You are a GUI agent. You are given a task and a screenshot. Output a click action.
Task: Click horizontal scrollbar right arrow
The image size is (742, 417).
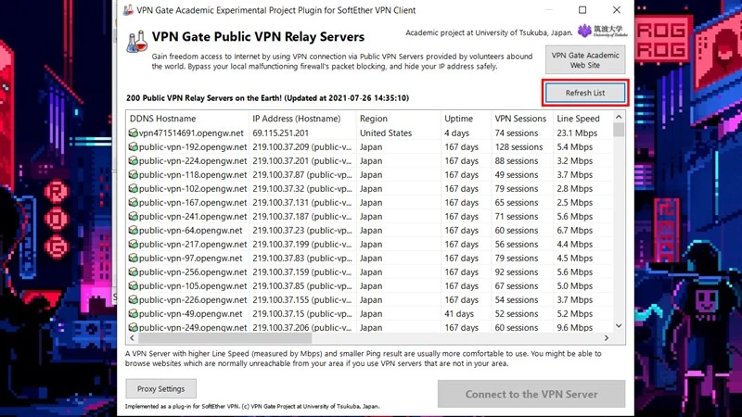point(607,338)
